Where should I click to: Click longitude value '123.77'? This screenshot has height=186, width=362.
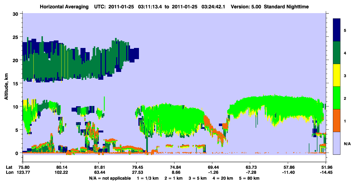(x=23, y=172)
